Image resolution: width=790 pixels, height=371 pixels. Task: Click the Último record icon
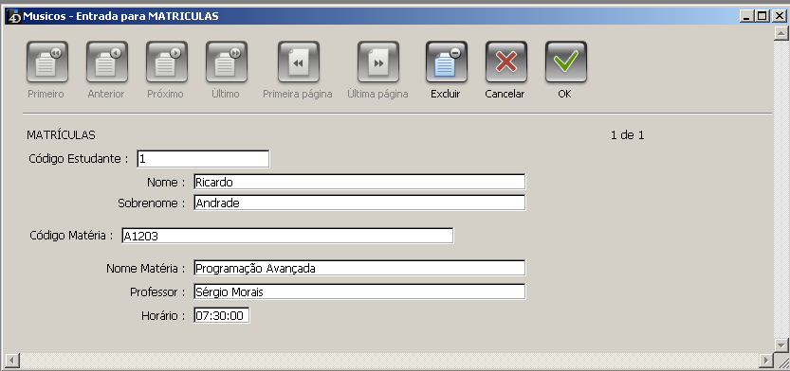point(227,62)
